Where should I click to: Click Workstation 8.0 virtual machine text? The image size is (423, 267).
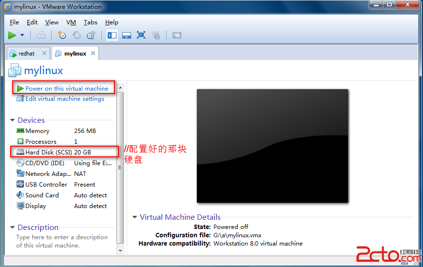(x=258, y=244)
